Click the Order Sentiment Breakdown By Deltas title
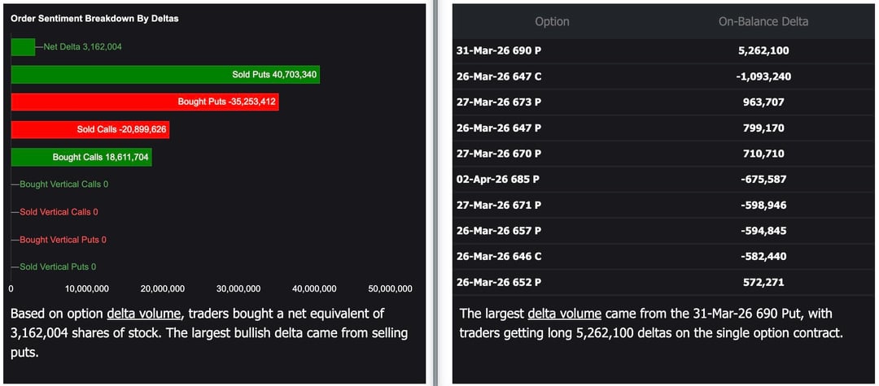Image resolution: width=879 pixels, height=386 pixels. [94, 18]
